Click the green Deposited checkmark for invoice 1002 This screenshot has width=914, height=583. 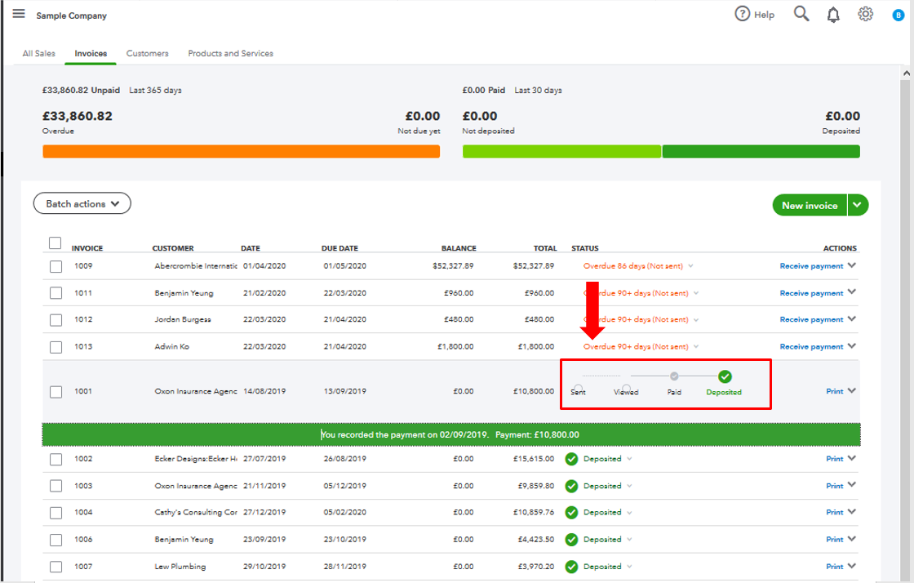572,459
